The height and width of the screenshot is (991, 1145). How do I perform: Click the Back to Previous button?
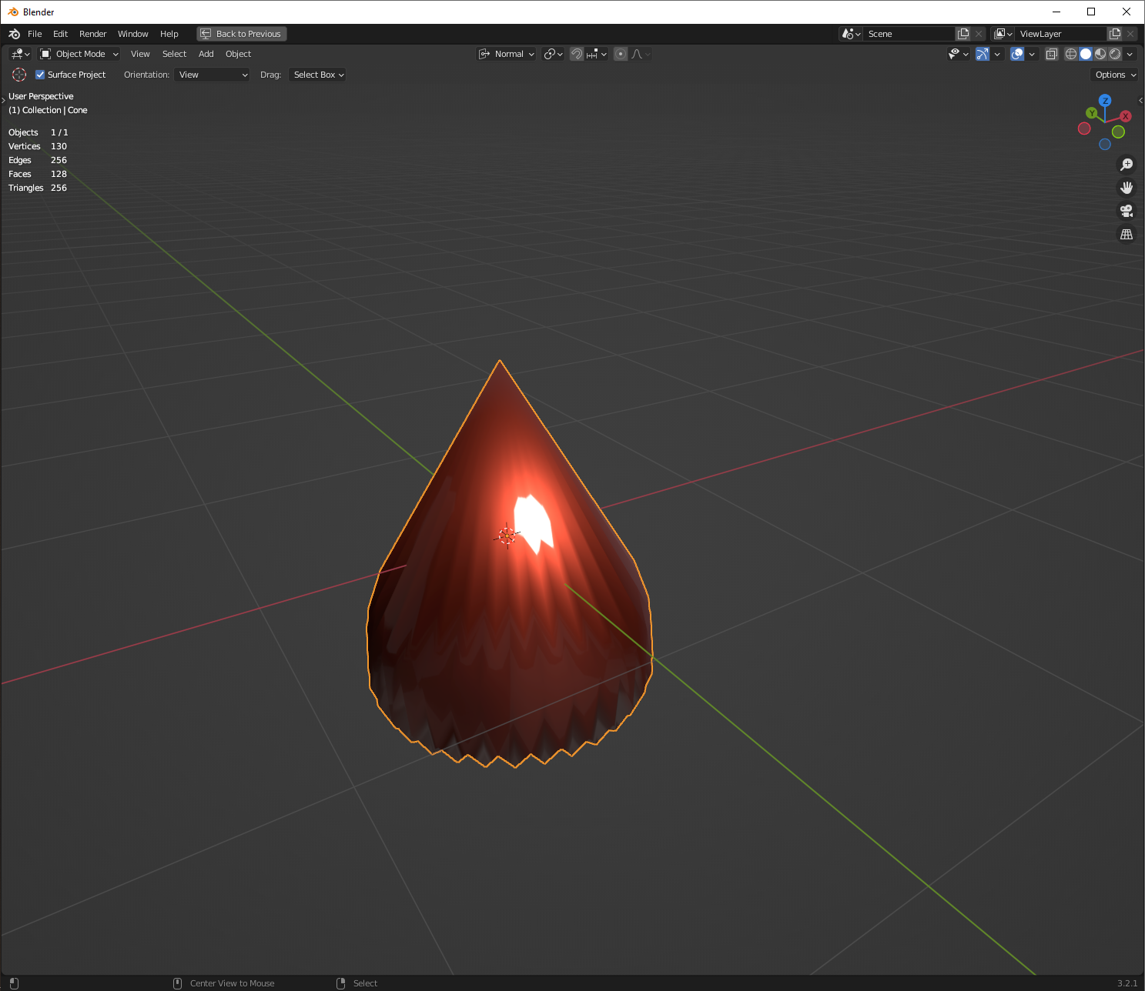242,34
